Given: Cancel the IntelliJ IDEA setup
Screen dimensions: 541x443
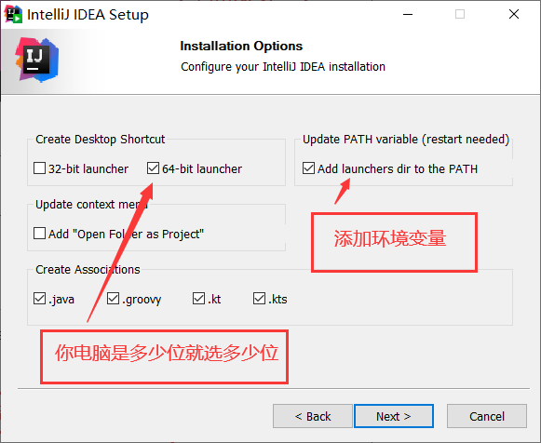Looking at the screenshot, I should tap(487, 416).
